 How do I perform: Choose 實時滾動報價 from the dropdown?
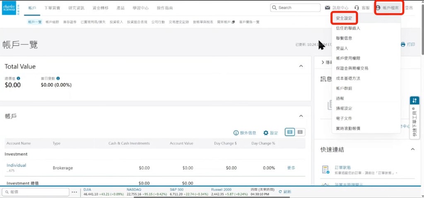tap(348, 128)
